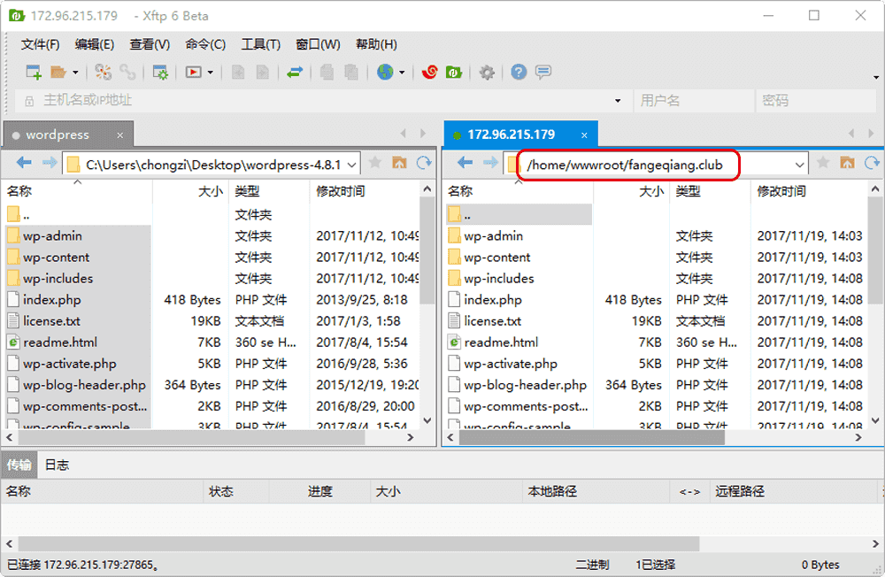This screenshot has width=885, height=577.
Task: Close the wordpress local tab
Action: pyautogui.click(x=120, y=135)
